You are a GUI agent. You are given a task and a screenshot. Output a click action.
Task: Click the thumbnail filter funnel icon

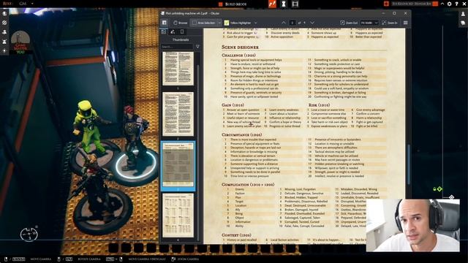tap(197, 47)
